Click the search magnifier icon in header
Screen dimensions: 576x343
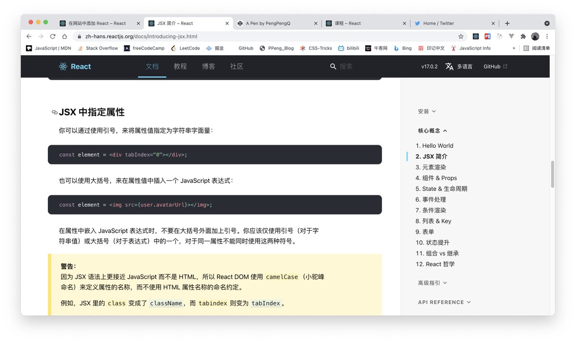(333, 66)
